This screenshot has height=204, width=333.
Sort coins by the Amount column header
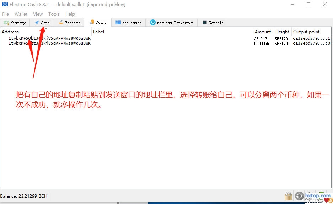(x=263, y=32)
